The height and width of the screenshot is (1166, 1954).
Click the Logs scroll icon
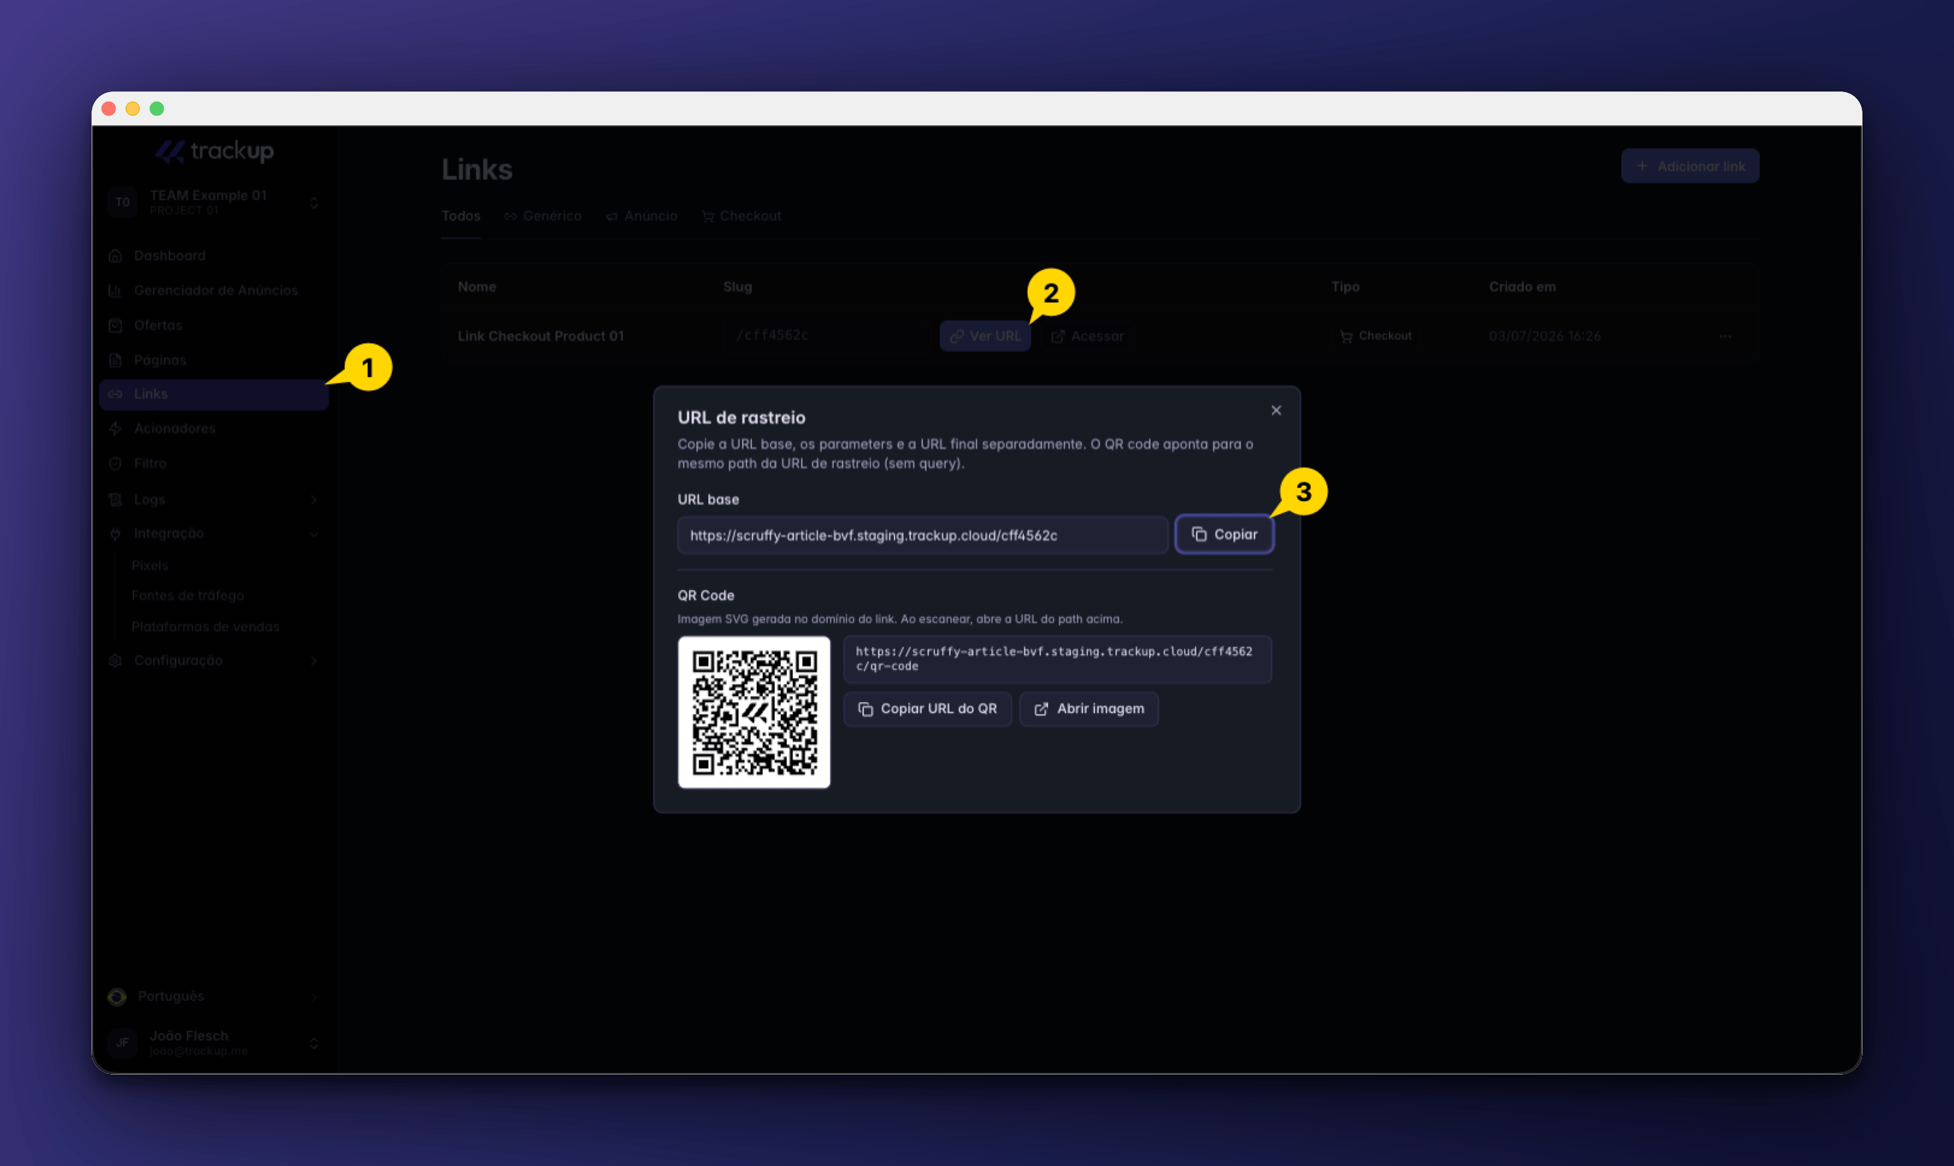pos(116,500)
